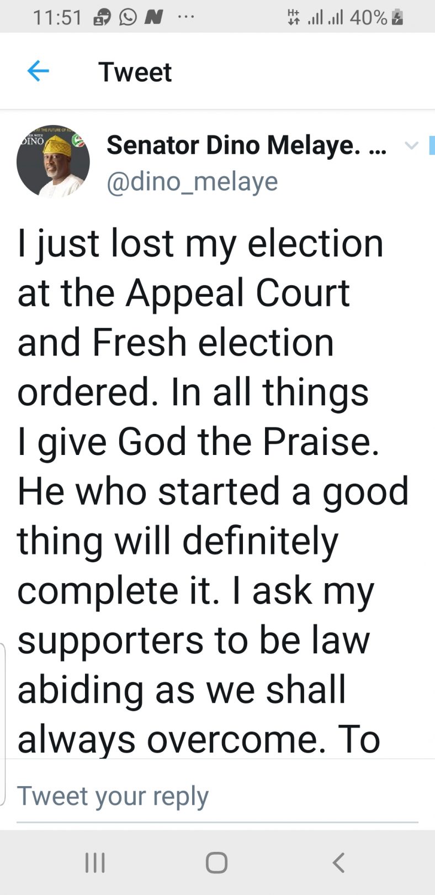Open Dino Melaye's profile picture

pos(53,161)
